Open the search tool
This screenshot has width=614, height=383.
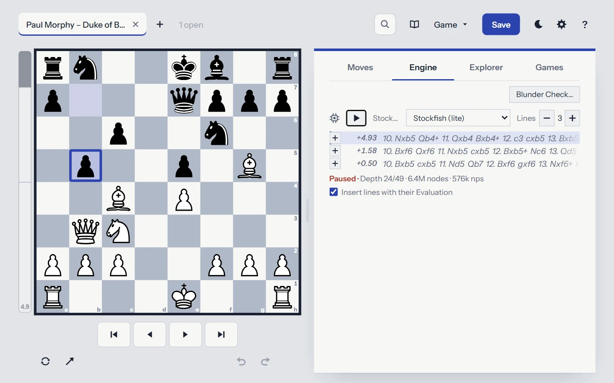[385, 24]
